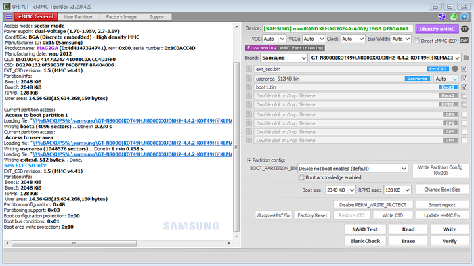Screen dimensions: 474x266
Task: Click the Factory Reset button
Action: [x=312, y=215]
